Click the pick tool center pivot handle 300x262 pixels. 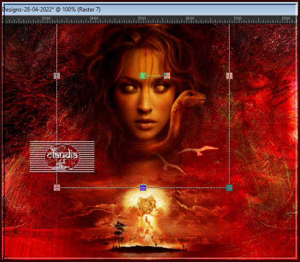tap(143, 76)
